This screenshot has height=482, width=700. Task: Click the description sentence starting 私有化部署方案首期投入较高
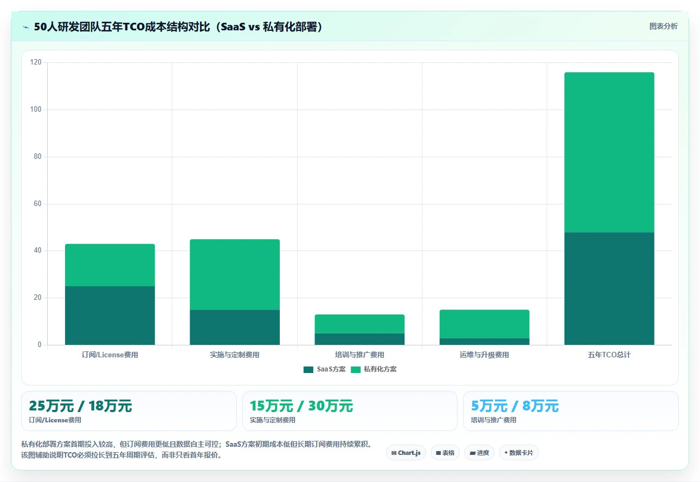click(197, 444)
